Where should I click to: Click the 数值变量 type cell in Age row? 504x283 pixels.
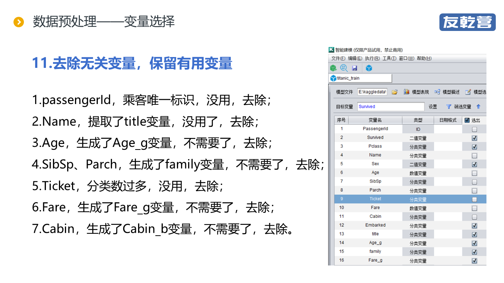coord(418,173)
